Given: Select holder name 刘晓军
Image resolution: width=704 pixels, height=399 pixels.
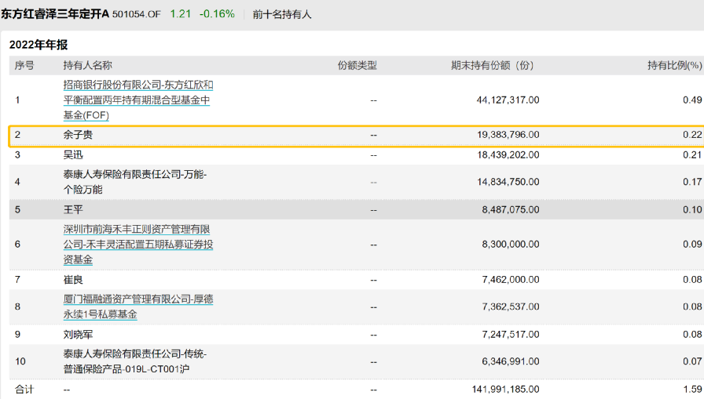Looking at the screenshot, I should (78, 335).
